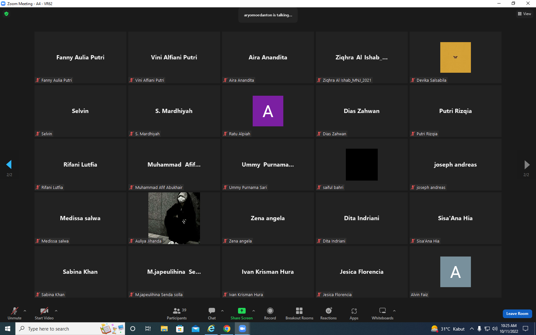The image size is (536, 335).
Task: Unmute your microphone
Action: tap(15, 314)
